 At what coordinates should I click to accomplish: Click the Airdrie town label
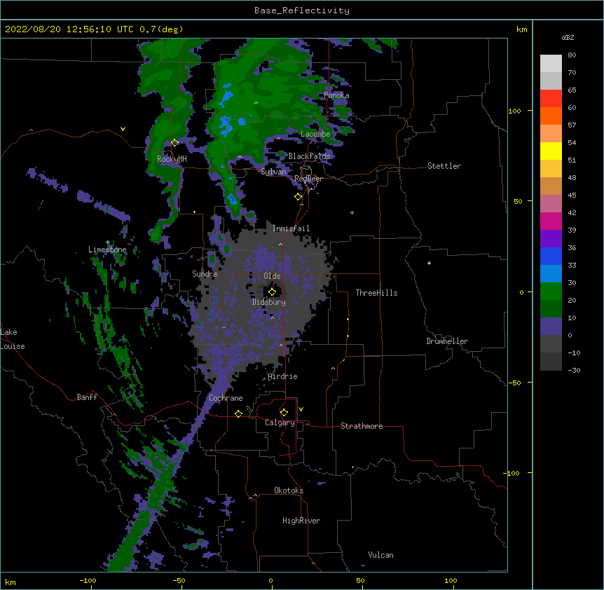pyautogui.click(x=283, y=376)
